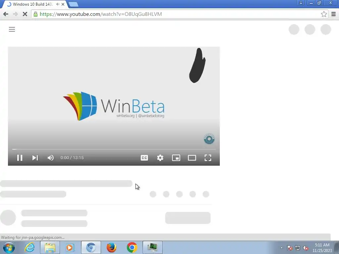Open the clock showing 5:11 AM
Viewport: 339px width, 254px height.
[322, 248]
